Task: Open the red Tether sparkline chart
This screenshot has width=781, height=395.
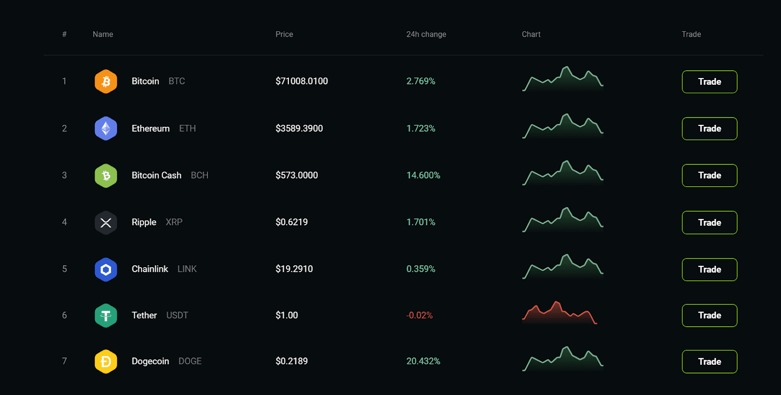Action: (x=559, y=313)
